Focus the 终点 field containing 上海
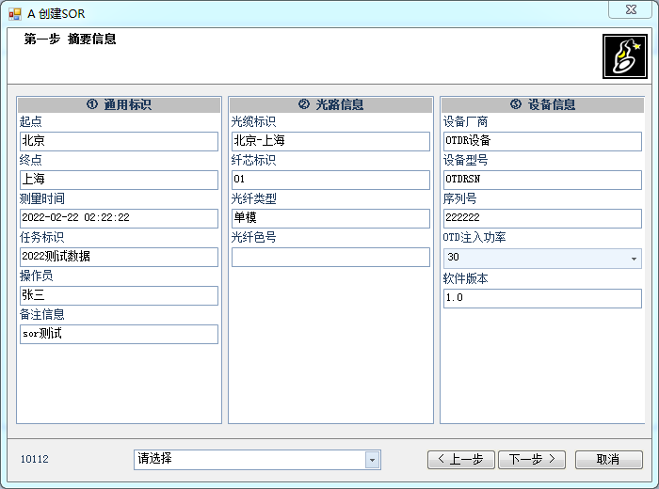 [119, 180]
